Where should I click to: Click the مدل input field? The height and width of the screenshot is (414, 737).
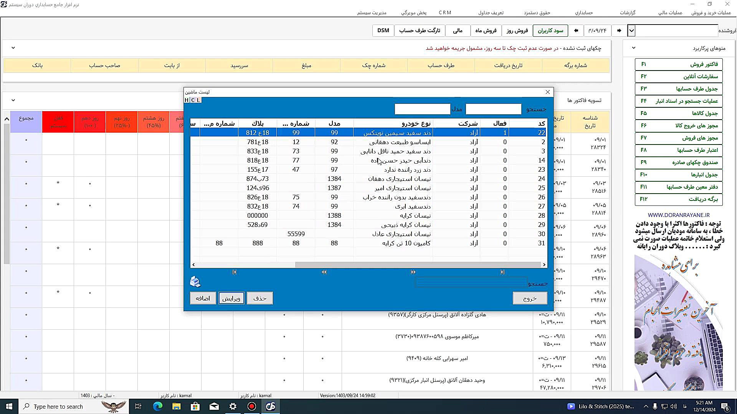click(x=422, y=109)
